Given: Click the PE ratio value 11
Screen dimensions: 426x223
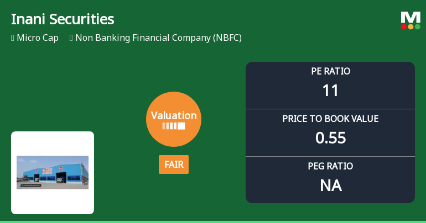Looking at the screenshot, I should click(x=330, y=90).
